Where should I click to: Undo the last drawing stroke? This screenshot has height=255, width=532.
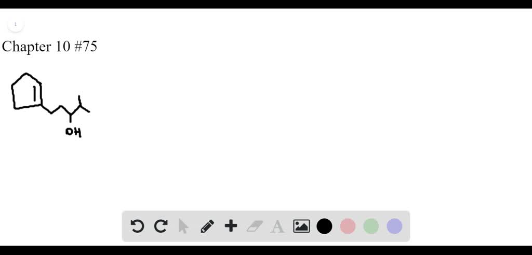[137, 226]
